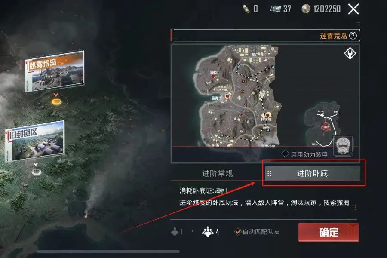Open the 迷雾荒岛 help question-mark icon

coord(353,36)
